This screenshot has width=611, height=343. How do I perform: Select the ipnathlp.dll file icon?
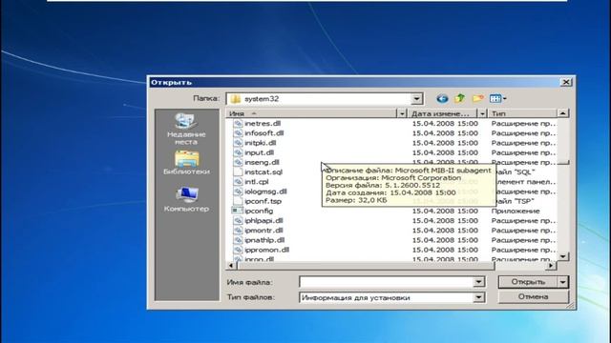[x=238, y=240]
